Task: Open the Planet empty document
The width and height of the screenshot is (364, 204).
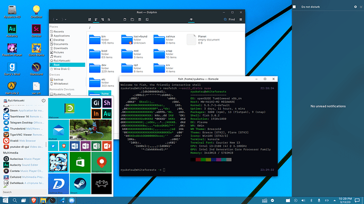Action: tap(203, 39)
